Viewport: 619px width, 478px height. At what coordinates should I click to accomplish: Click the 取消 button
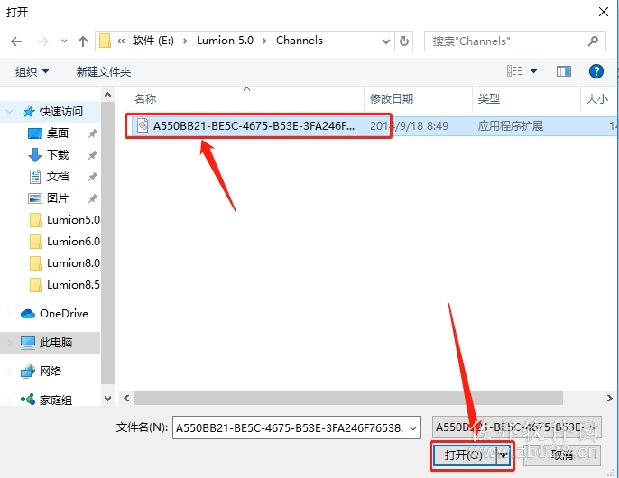click(x=562, y=455)
